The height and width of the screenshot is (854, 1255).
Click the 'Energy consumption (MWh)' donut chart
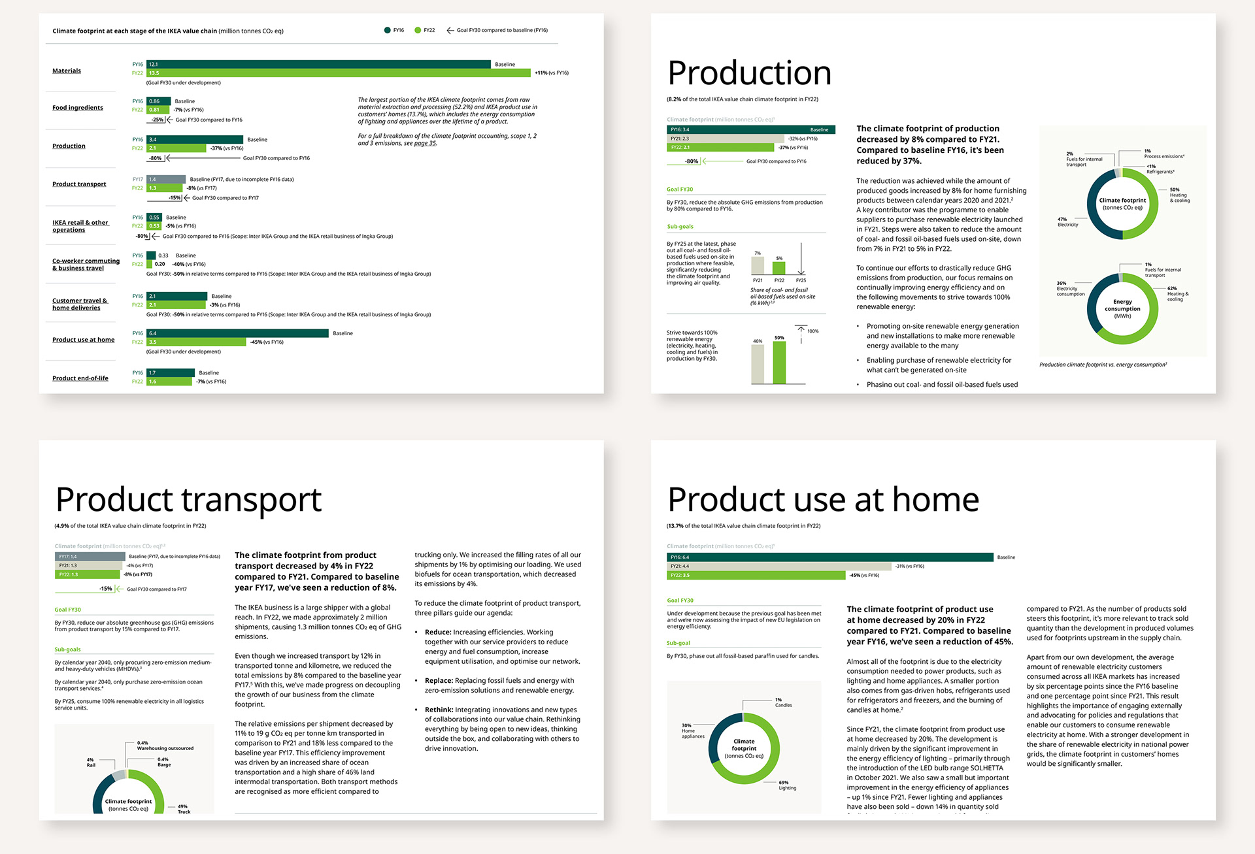(1122, 308)
